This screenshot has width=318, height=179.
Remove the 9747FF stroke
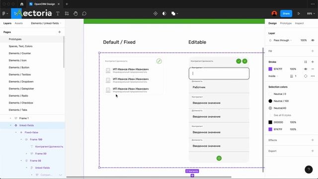(313, 69)
